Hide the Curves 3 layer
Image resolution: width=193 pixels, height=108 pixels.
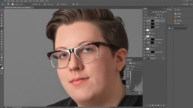pyautogui.click(x=144, y=21)
